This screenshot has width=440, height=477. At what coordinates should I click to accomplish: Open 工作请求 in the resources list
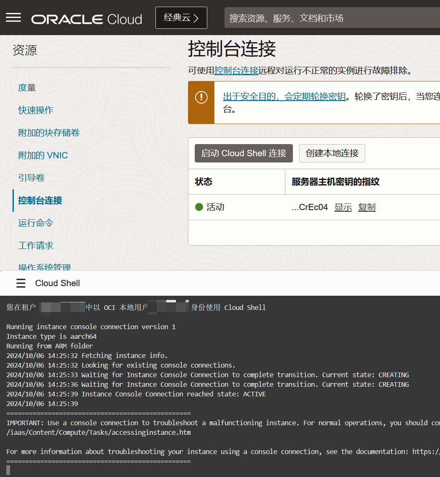click(36, 246)
